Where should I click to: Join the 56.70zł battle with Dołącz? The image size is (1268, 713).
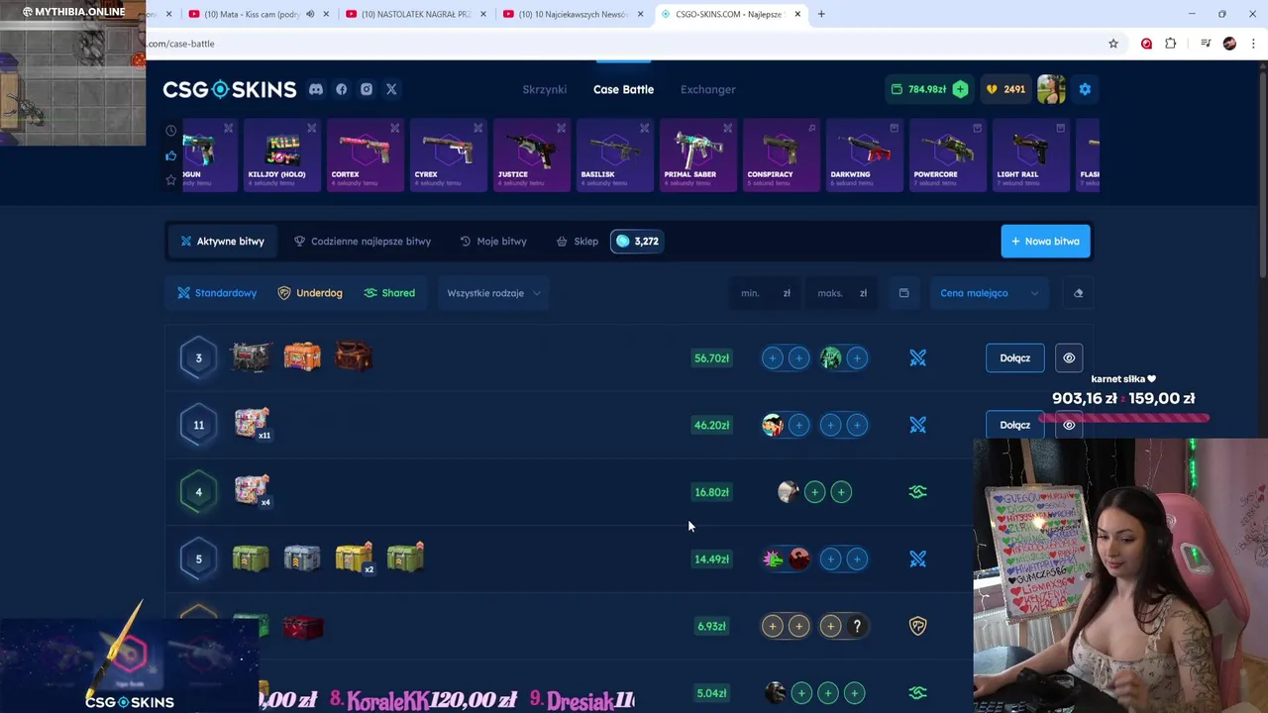point(1014,358)
